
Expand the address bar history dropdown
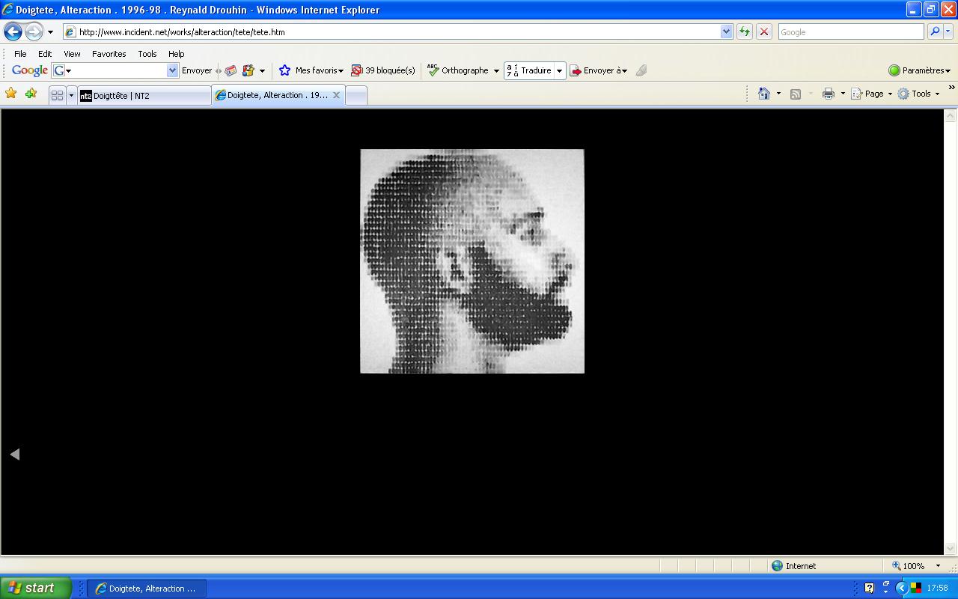tap(726, 32)
